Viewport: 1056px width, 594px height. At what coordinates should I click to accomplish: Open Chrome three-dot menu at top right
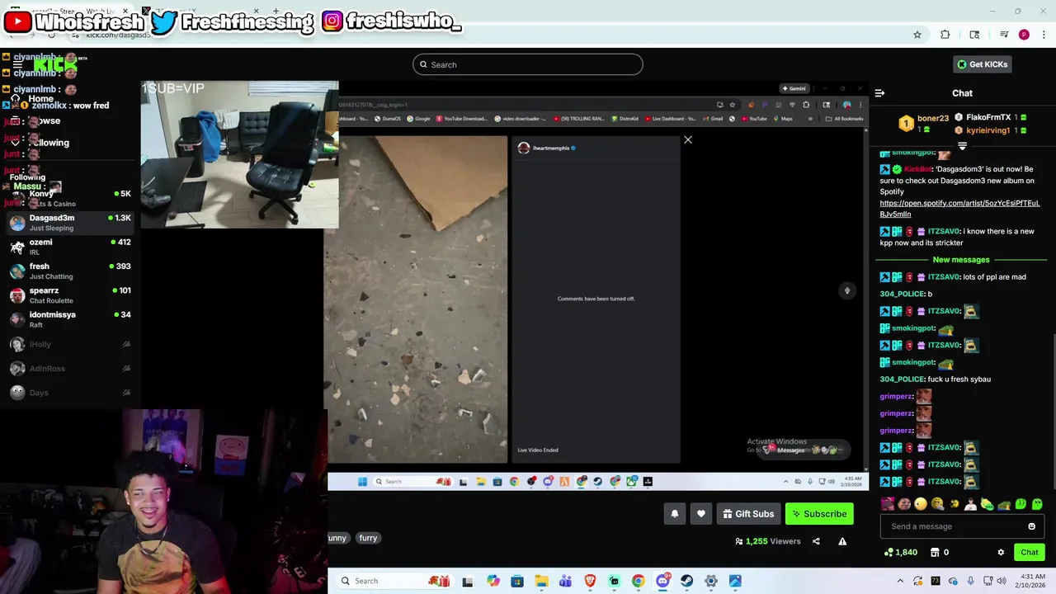[1044, 35]
